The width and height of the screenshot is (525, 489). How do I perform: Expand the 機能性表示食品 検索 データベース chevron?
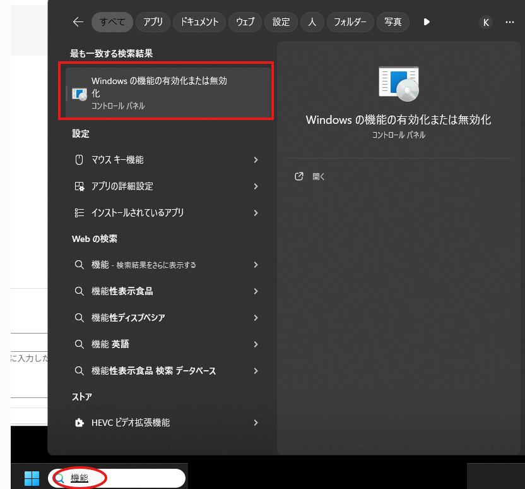pos(256,371)
